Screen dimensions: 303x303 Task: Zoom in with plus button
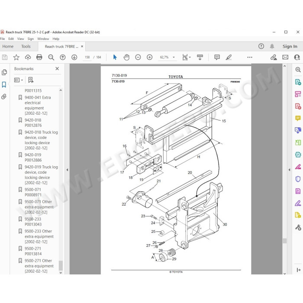pos(150,57)
